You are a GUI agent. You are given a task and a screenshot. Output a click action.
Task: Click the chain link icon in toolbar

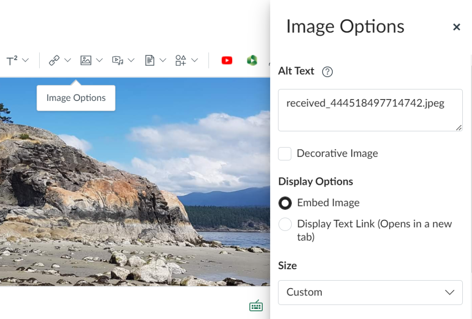coord(54,60)
